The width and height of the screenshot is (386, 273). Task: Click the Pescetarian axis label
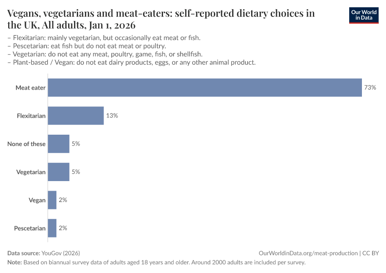pos(30,229)
